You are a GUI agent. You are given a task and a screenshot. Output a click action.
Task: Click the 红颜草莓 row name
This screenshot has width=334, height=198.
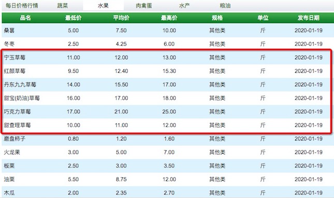pos(14,71)
